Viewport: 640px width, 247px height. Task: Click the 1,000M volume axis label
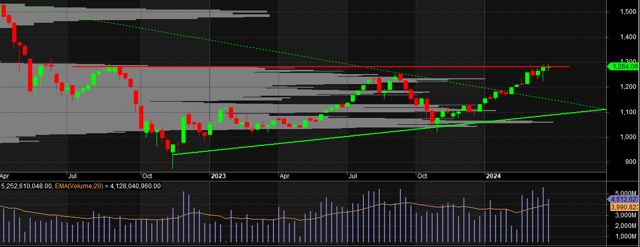tap(625, 236)
